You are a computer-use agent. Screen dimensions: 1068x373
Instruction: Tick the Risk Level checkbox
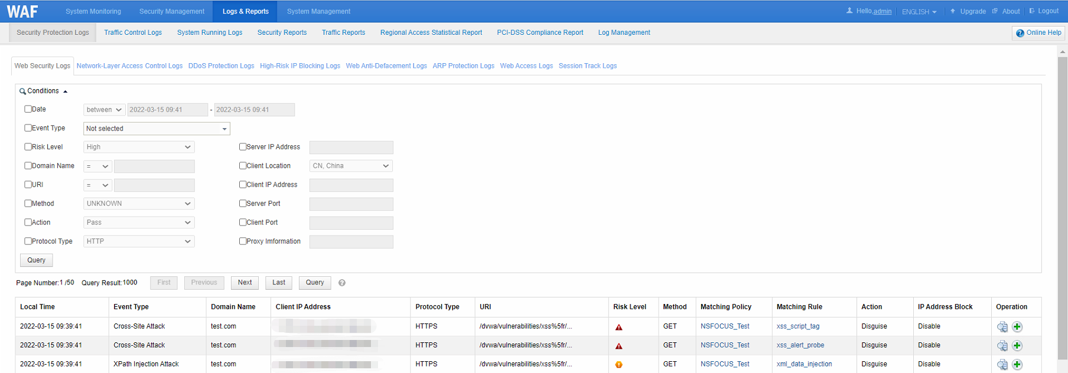coord(28,147)
